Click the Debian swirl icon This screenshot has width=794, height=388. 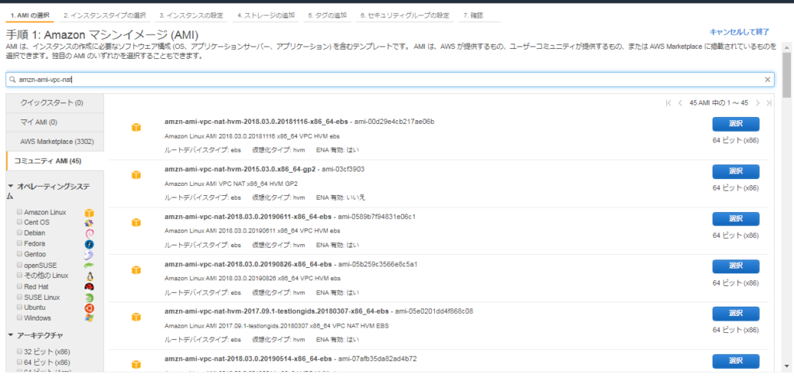(89, 233)
